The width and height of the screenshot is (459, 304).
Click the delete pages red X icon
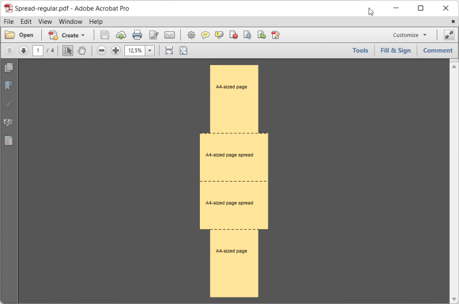point(234,35)
